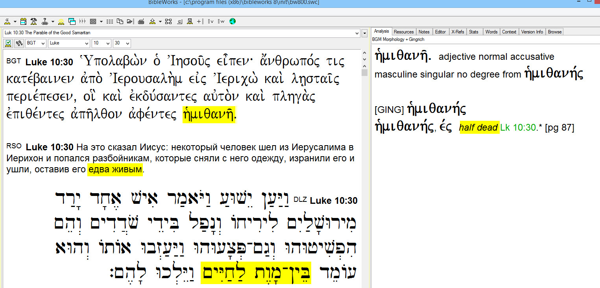Click the hammer and pick tools icon

[34, 21]
